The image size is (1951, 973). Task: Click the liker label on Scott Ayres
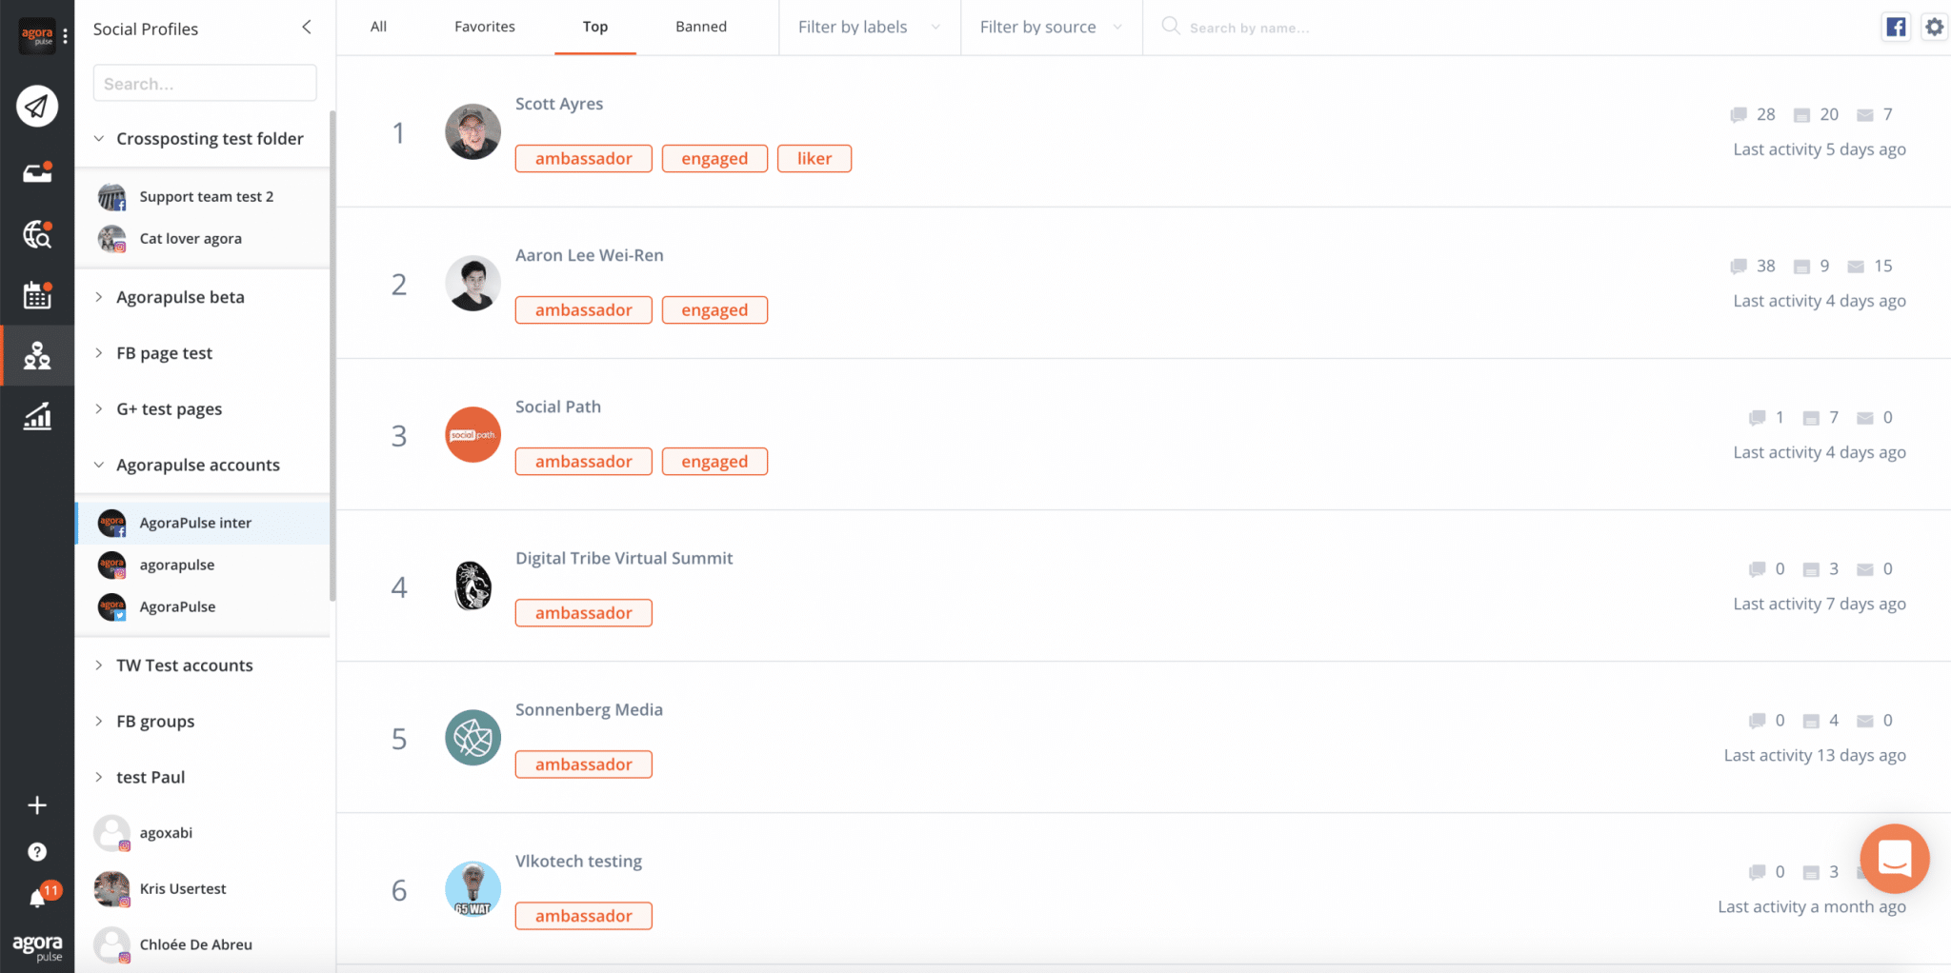pos(814,159)
